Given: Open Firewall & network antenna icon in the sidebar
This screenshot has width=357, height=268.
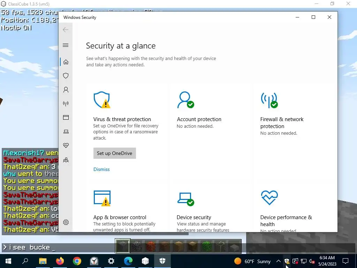Looking at the screenshot, I should click(x=66, y=104).
